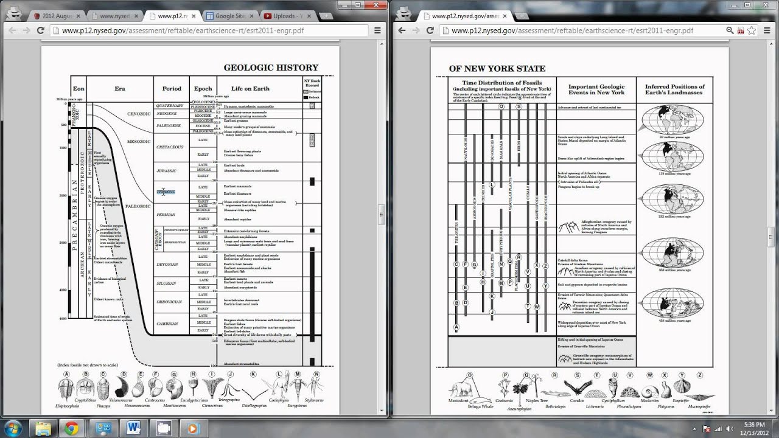
Task: Open Microsoft Word from the taskbar
Action: click(133, 428)
